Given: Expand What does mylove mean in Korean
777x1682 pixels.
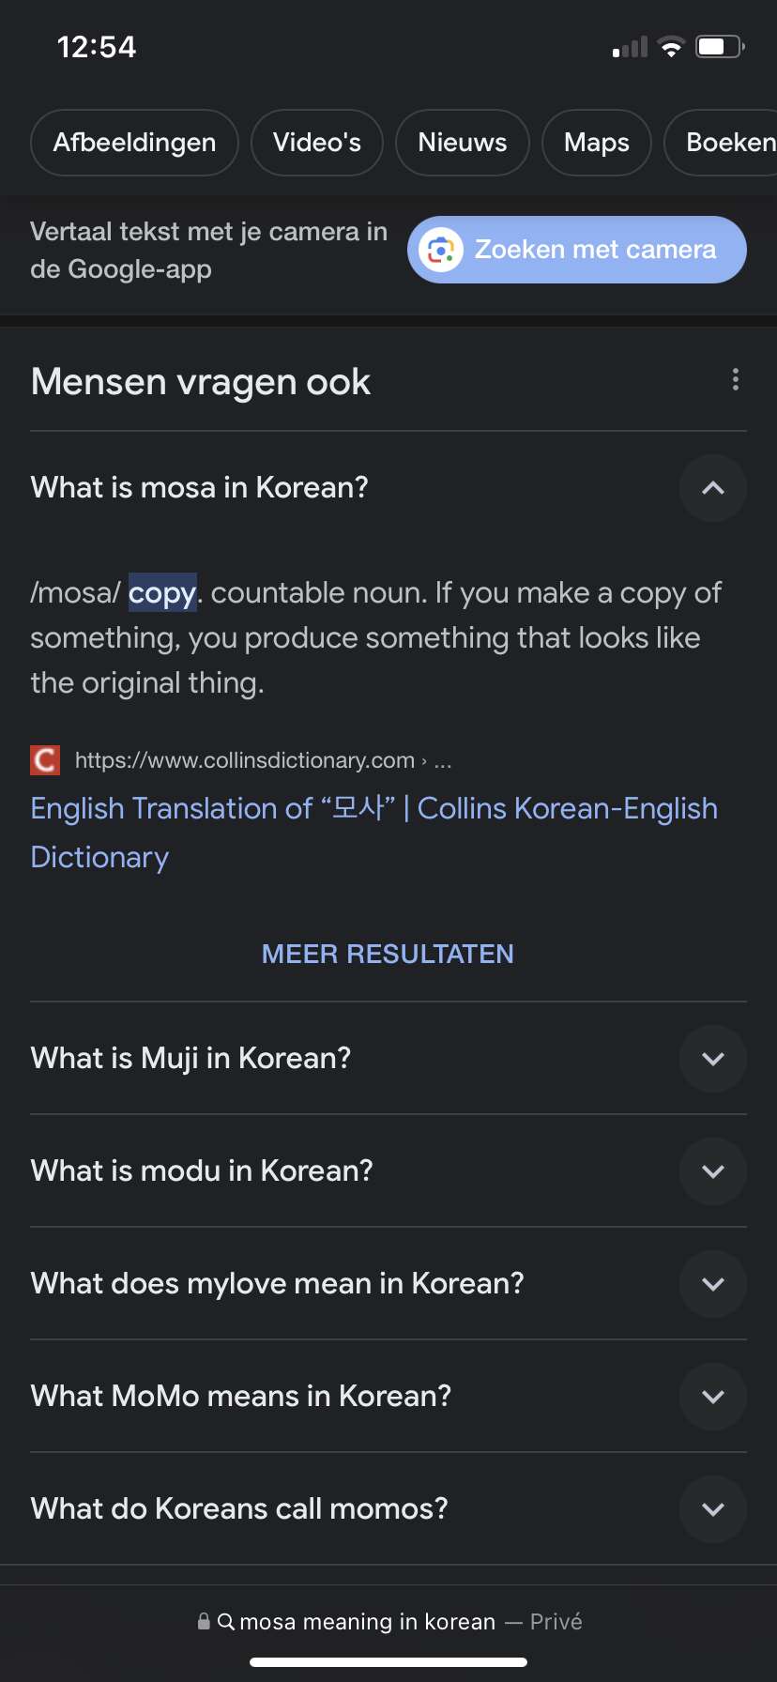Looking at the screenshot, I should point(713,1284).
